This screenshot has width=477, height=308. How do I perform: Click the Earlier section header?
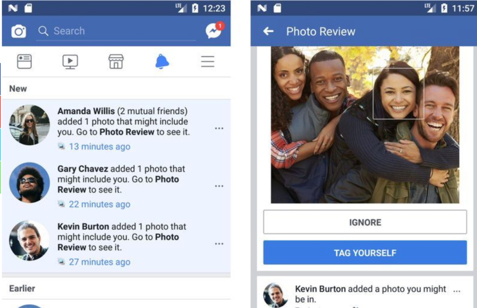point(22,288)
